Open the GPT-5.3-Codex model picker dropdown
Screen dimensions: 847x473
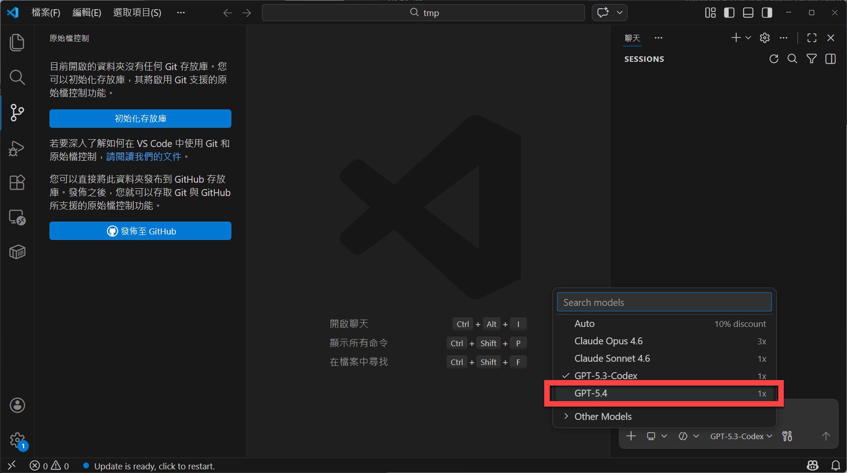[741, 436]
